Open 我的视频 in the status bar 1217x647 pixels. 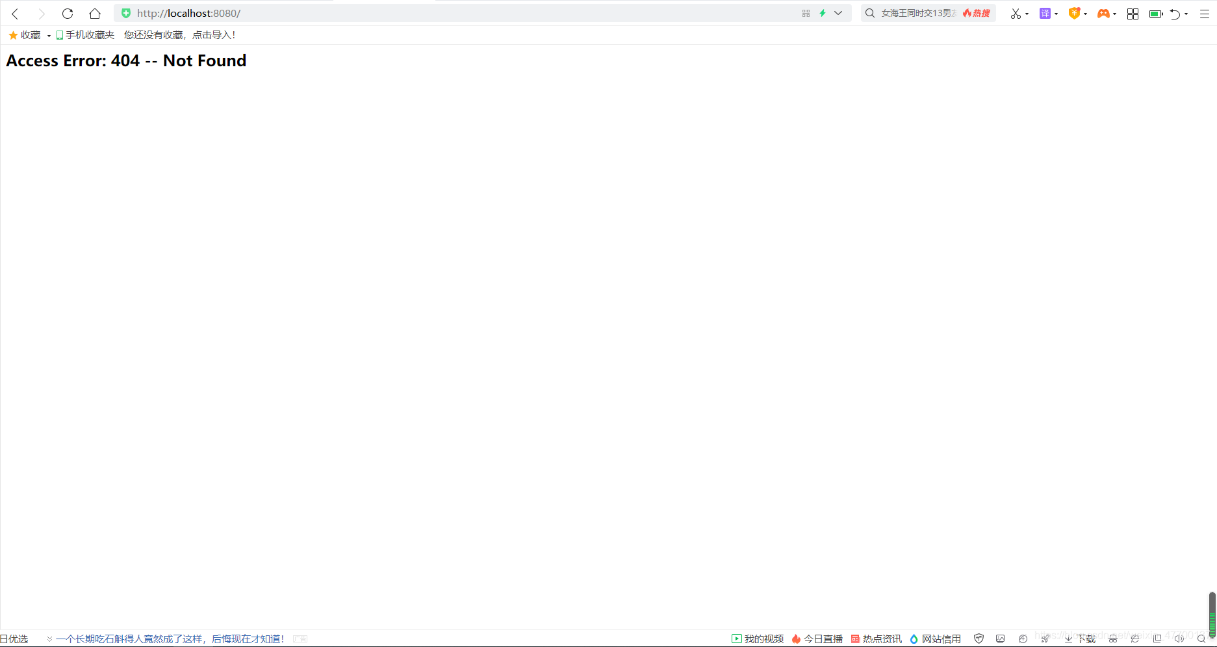point(758,639)
